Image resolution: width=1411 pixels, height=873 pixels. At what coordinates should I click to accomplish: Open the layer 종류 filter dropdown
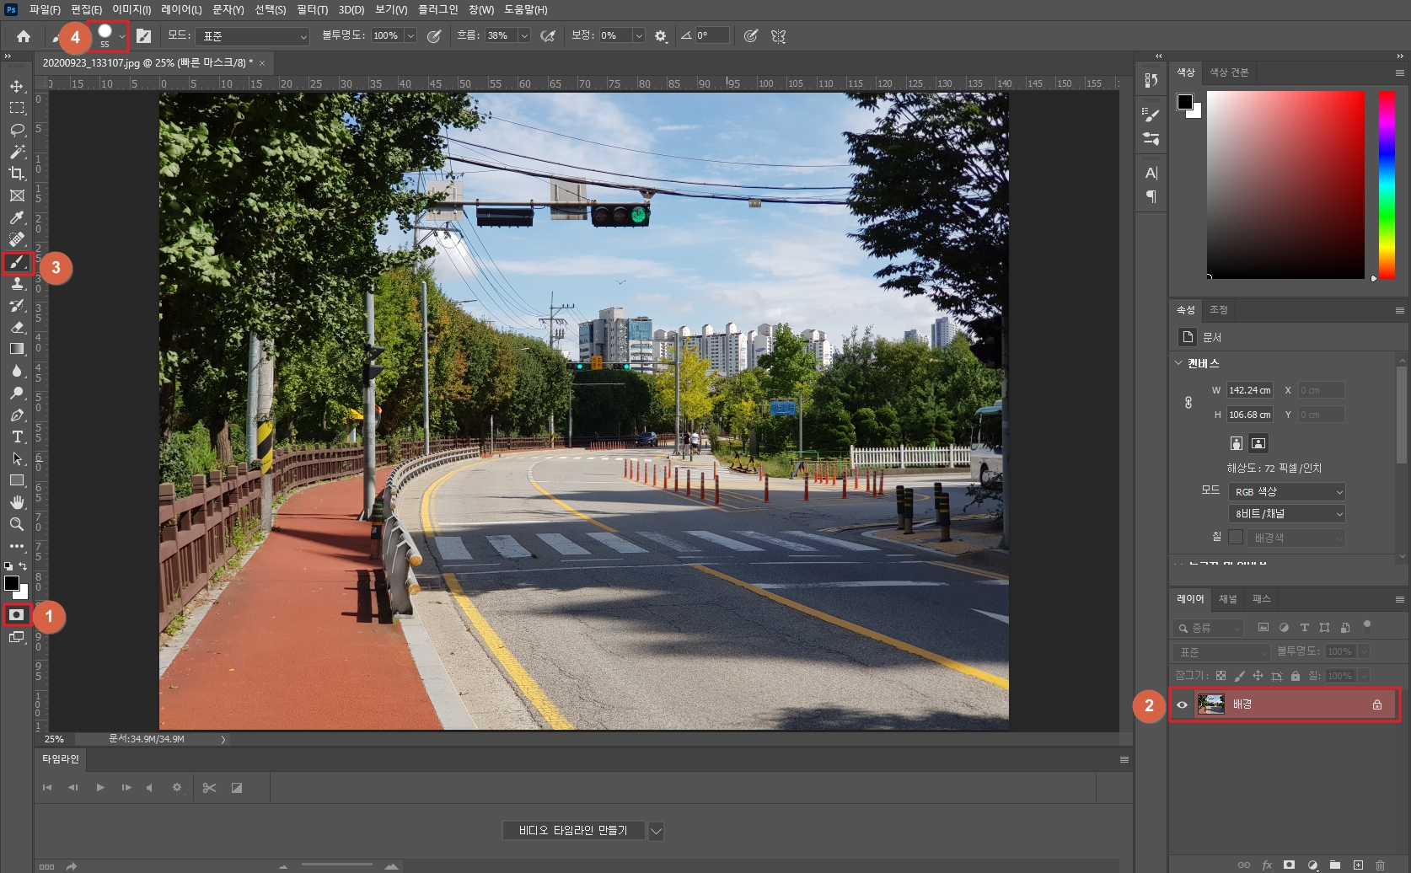click(x=1209, y=628)
